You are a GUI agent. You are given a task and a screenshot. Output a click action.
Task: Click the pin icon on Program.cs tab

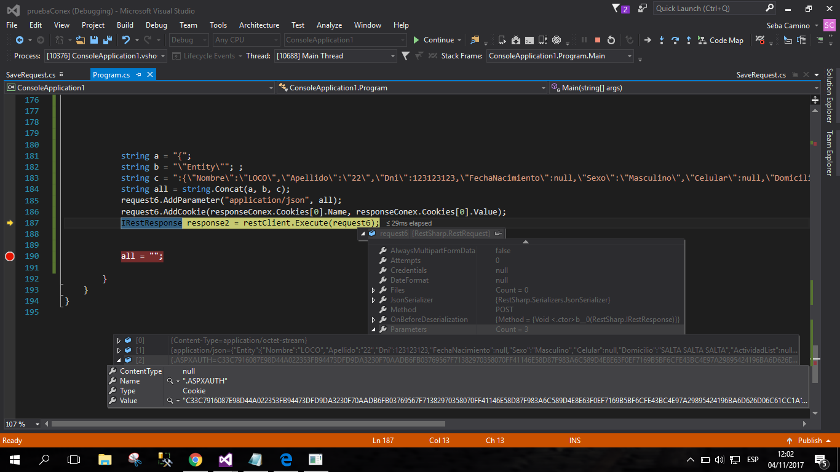[x=139, y=74]
